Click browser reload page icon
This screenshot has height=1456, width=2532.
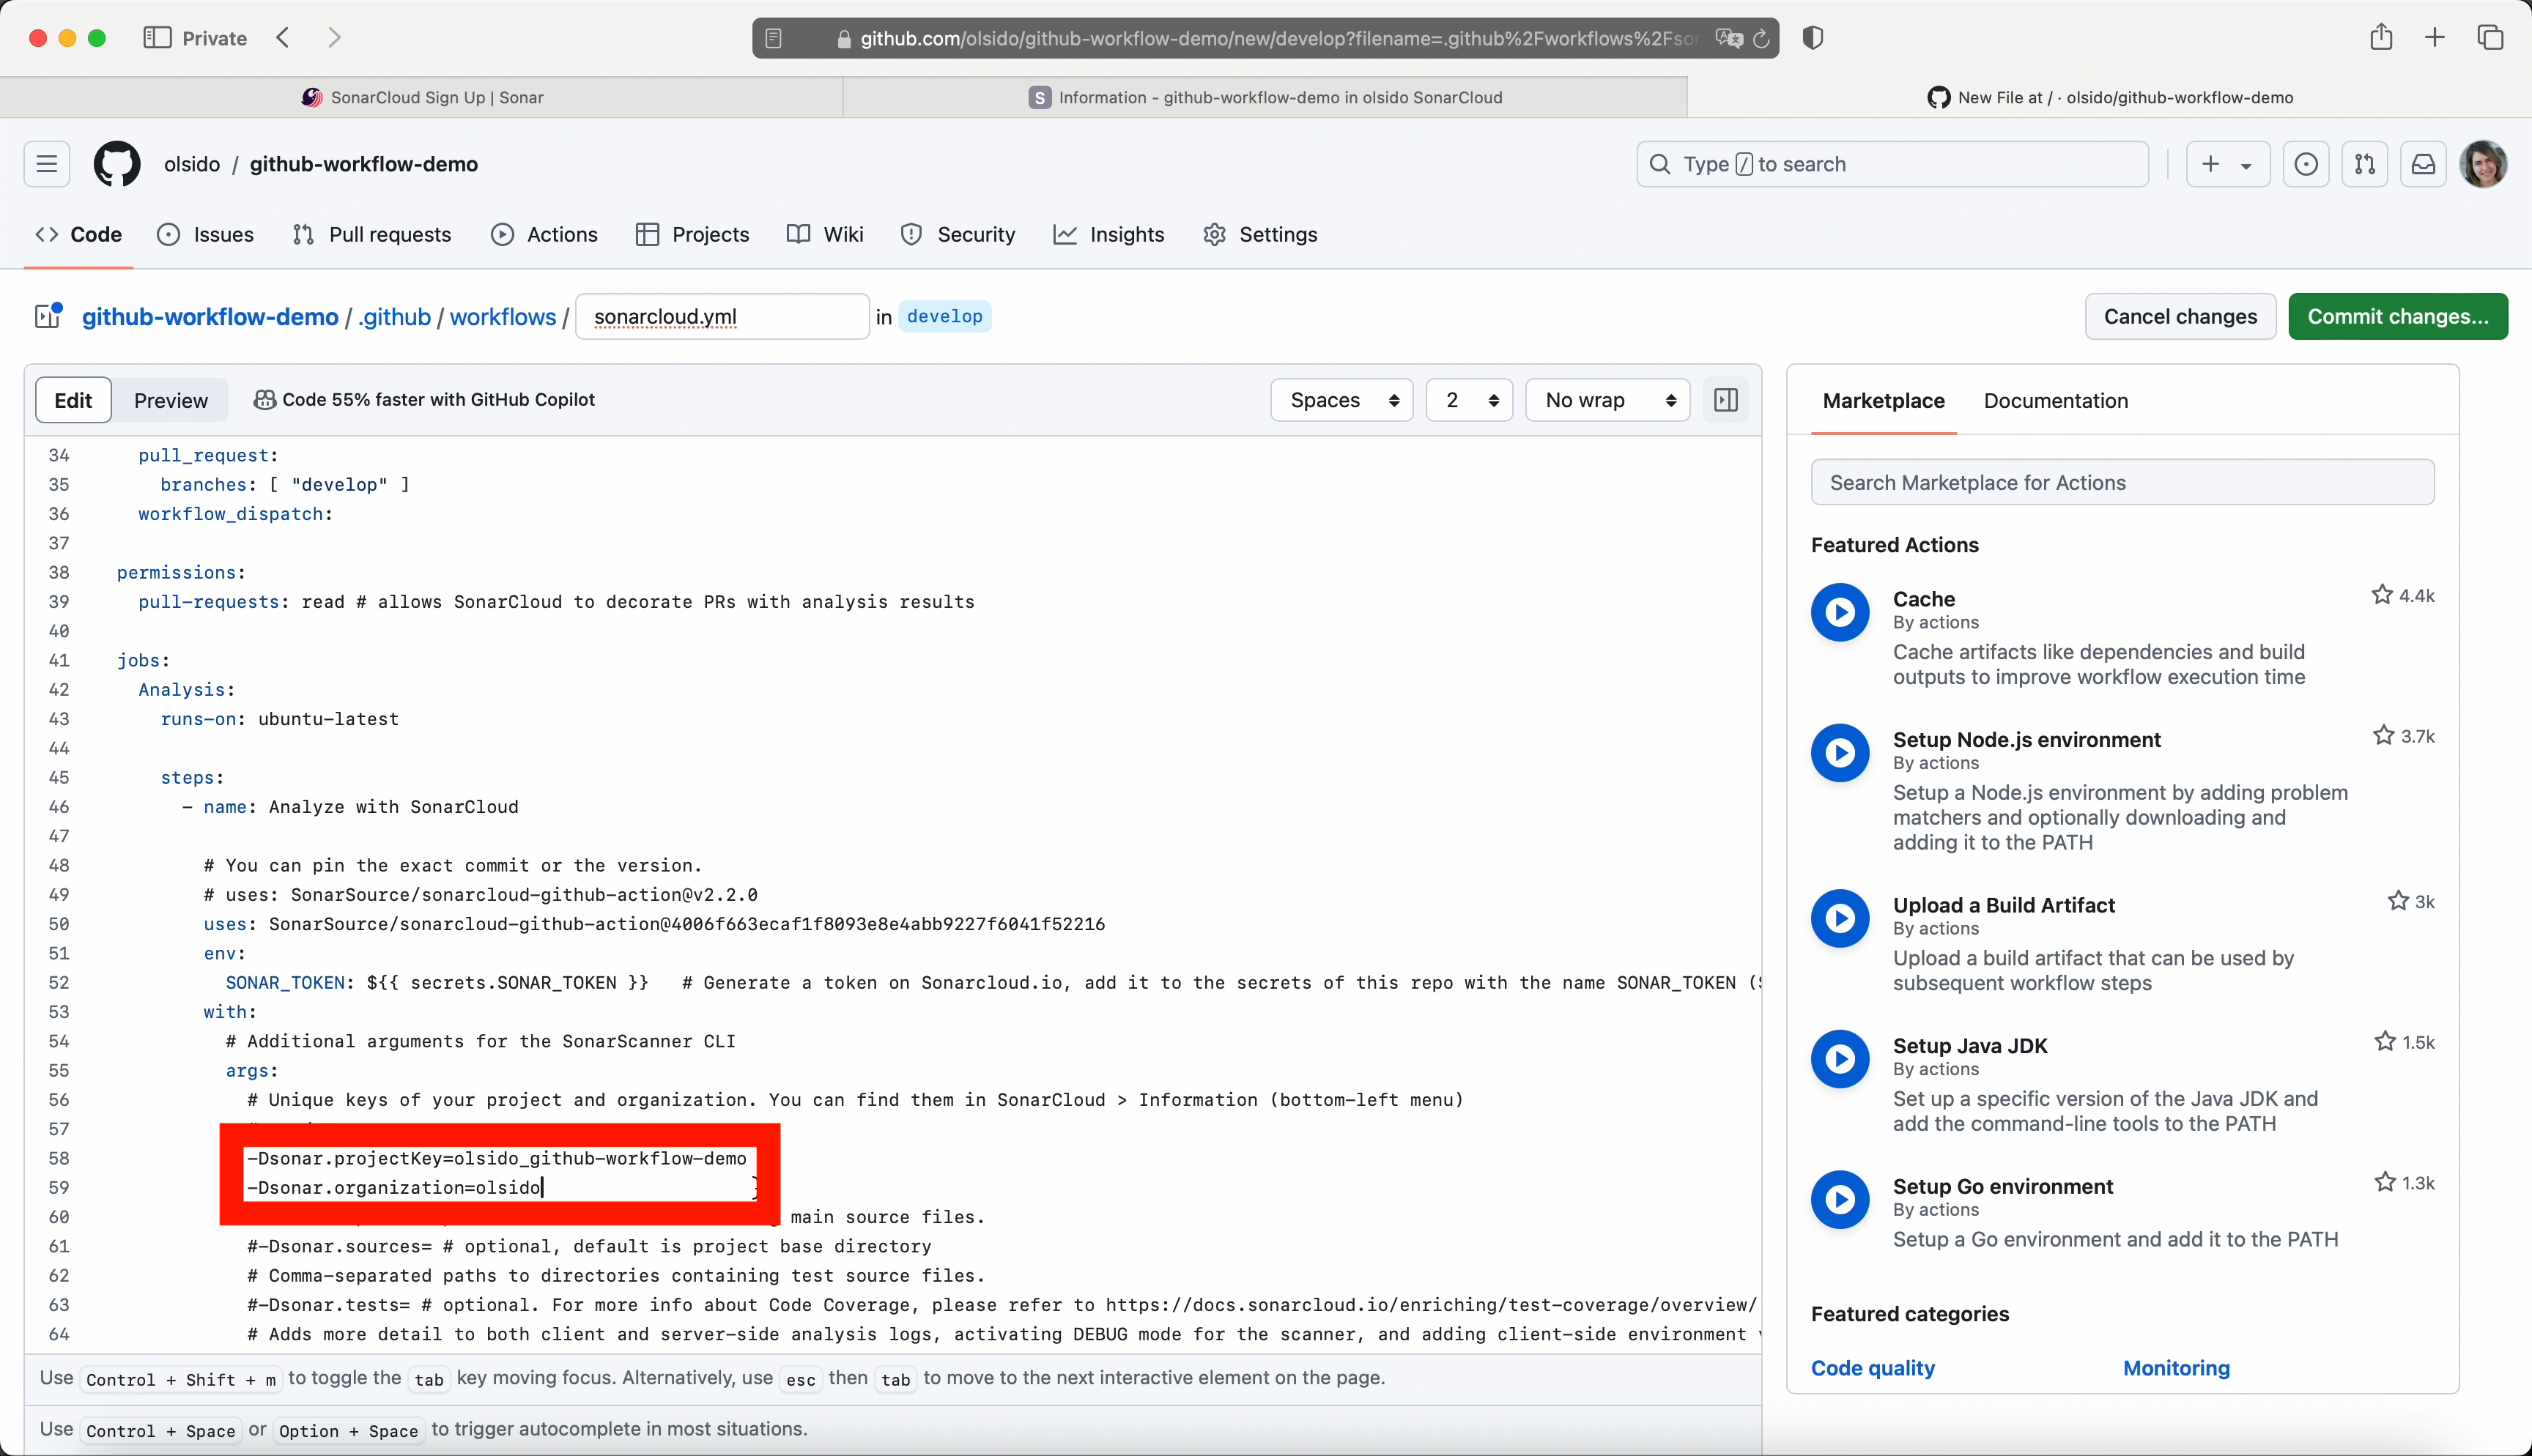click(x=1761, y=38)
